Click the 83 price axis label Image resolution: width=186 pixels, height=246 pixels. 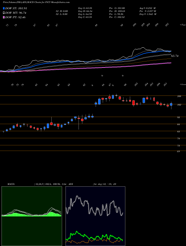point(179,132)
